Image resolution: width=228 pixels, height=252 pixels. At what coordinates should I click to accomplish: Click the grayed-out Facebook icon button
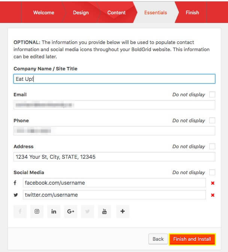click(x=20, y=211)
